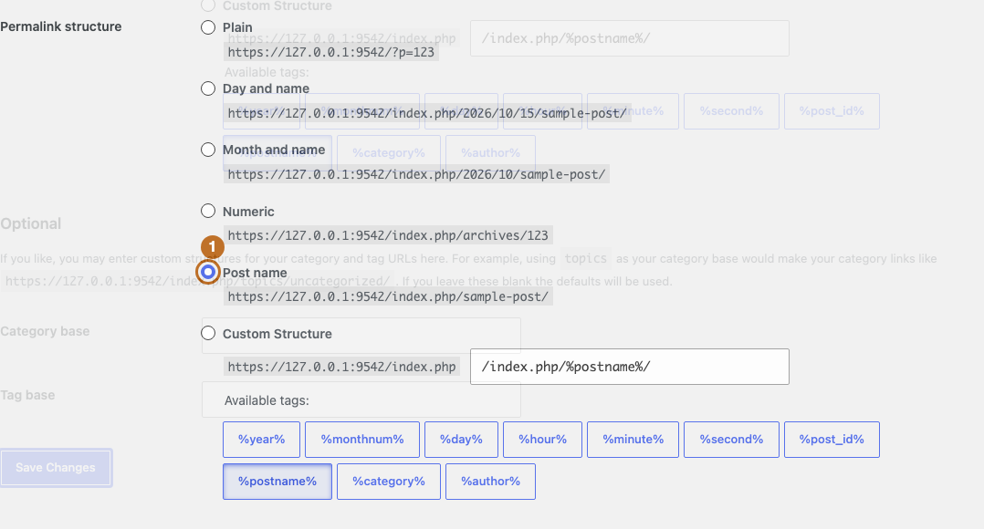Screen dimensions: 984x529
Task: Select the Post name radio button
Action: pyautogui.click(x=208, y=272)
